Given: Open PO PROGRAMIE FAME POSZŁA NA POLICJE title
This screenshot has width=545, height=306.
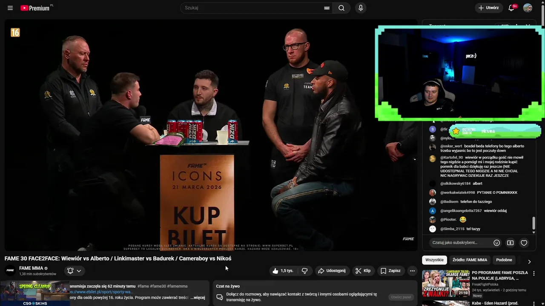Looking at the screenshot, I should [x=500, y=275].
